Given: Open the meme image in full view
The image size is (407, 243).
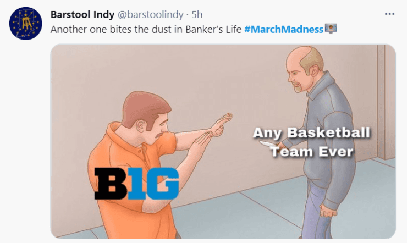Looking at the screenshot, I should pos(223,141).
